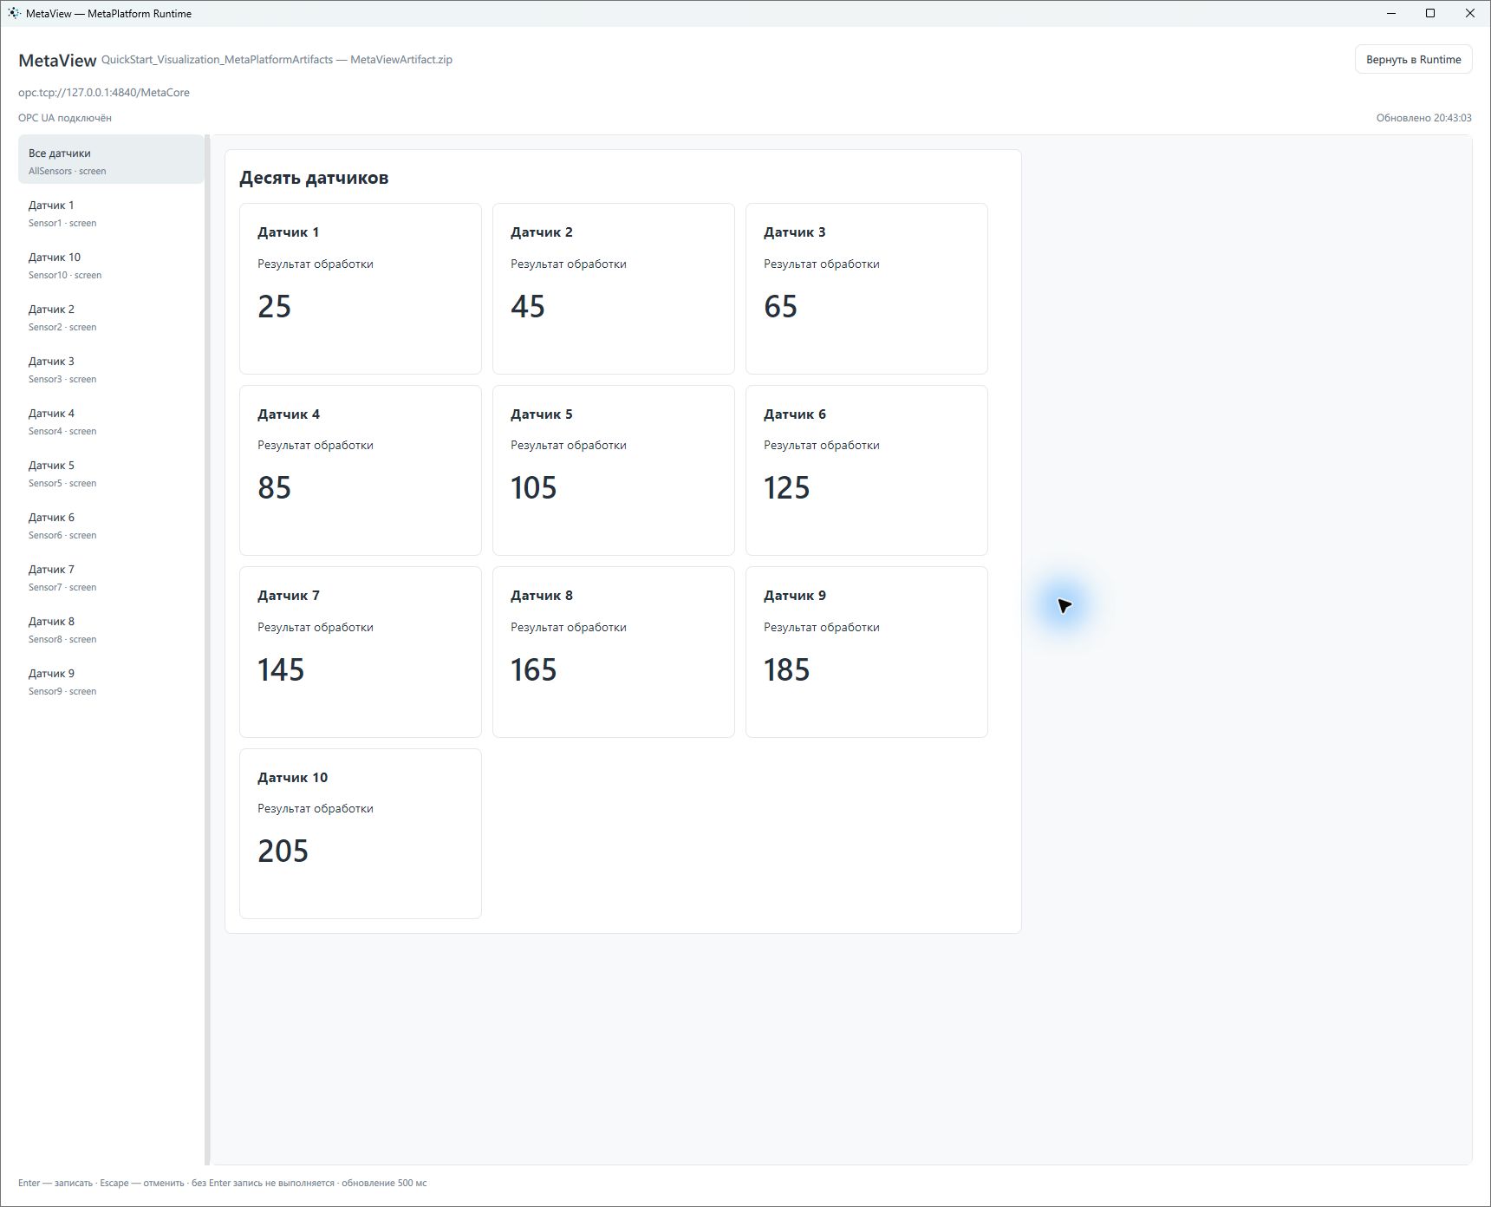The height and width of the screenshot is (1207, 1491).
Task: Open sidebar entry Sensor2 · screen
Action: (111, 317)
